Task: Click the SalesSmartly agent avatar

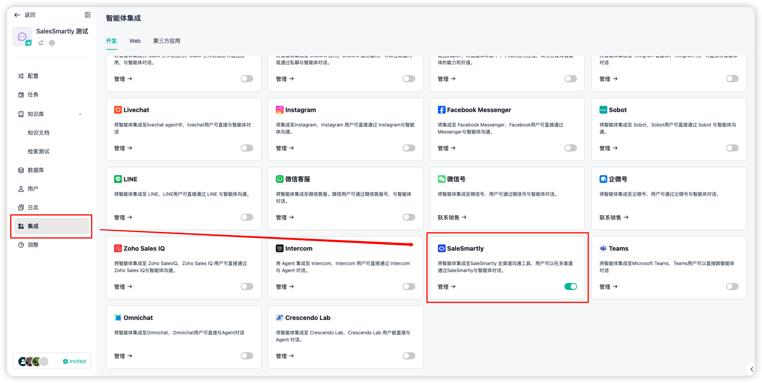Action: click(22, 37)
